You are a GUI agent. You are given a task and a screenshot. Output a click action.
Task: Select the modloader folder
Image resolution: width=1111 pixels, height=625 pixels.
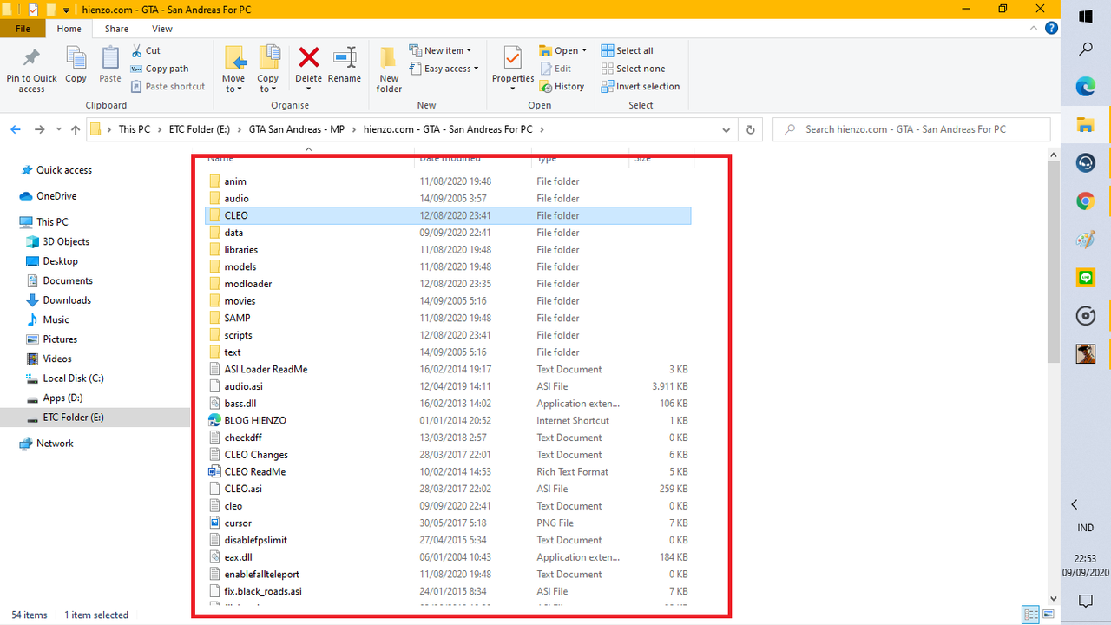click(x=448, y=284)
